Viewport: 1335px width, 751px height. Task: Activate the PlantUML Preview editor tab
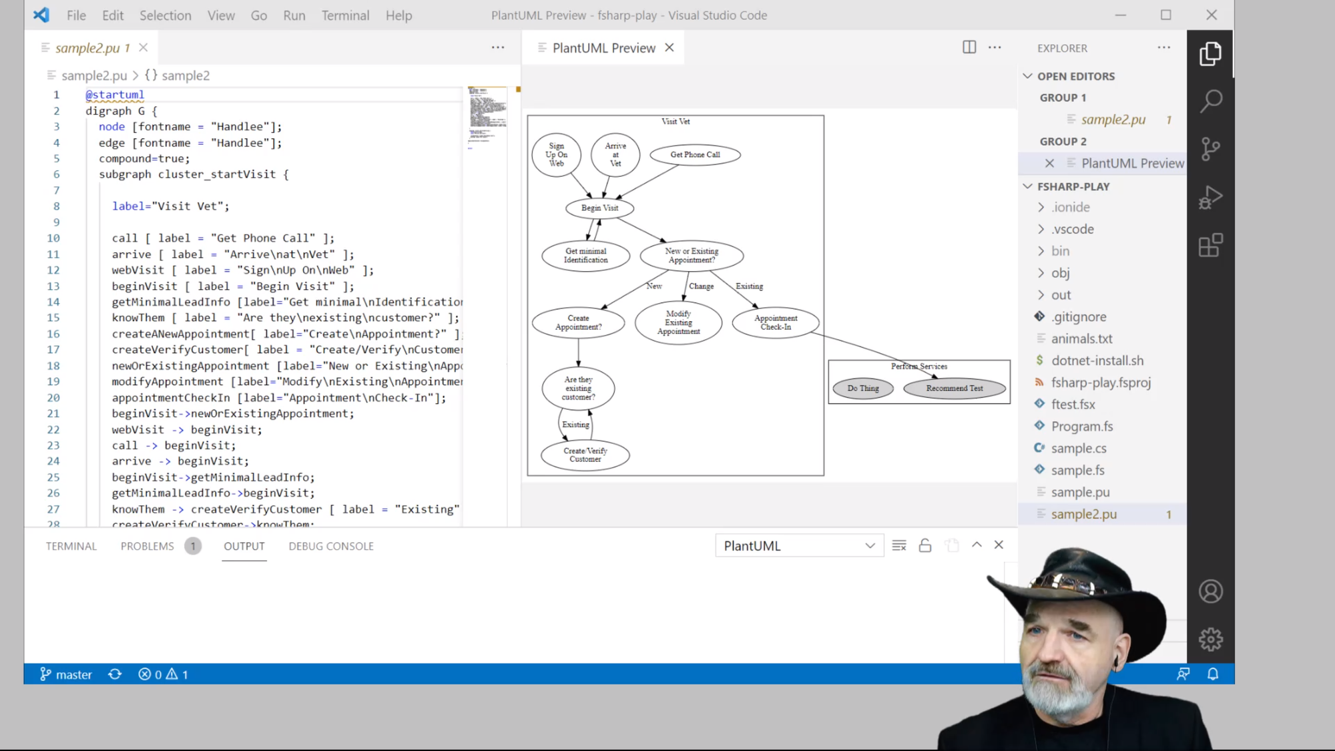[603, 47]
